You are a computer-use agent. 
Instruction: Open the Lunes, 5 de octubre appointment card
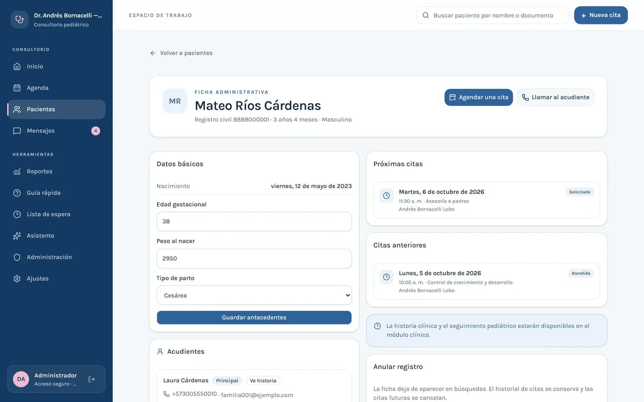pos(486,281)
